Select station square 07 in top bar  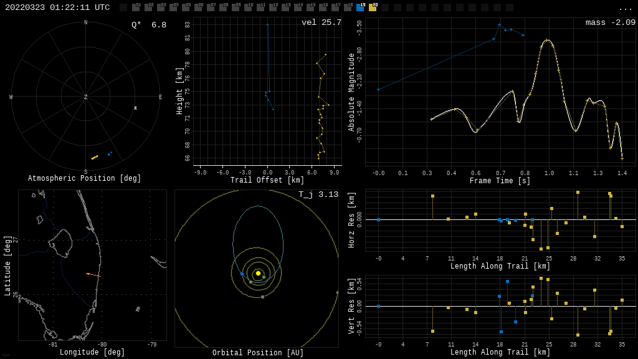click(211, 7)
